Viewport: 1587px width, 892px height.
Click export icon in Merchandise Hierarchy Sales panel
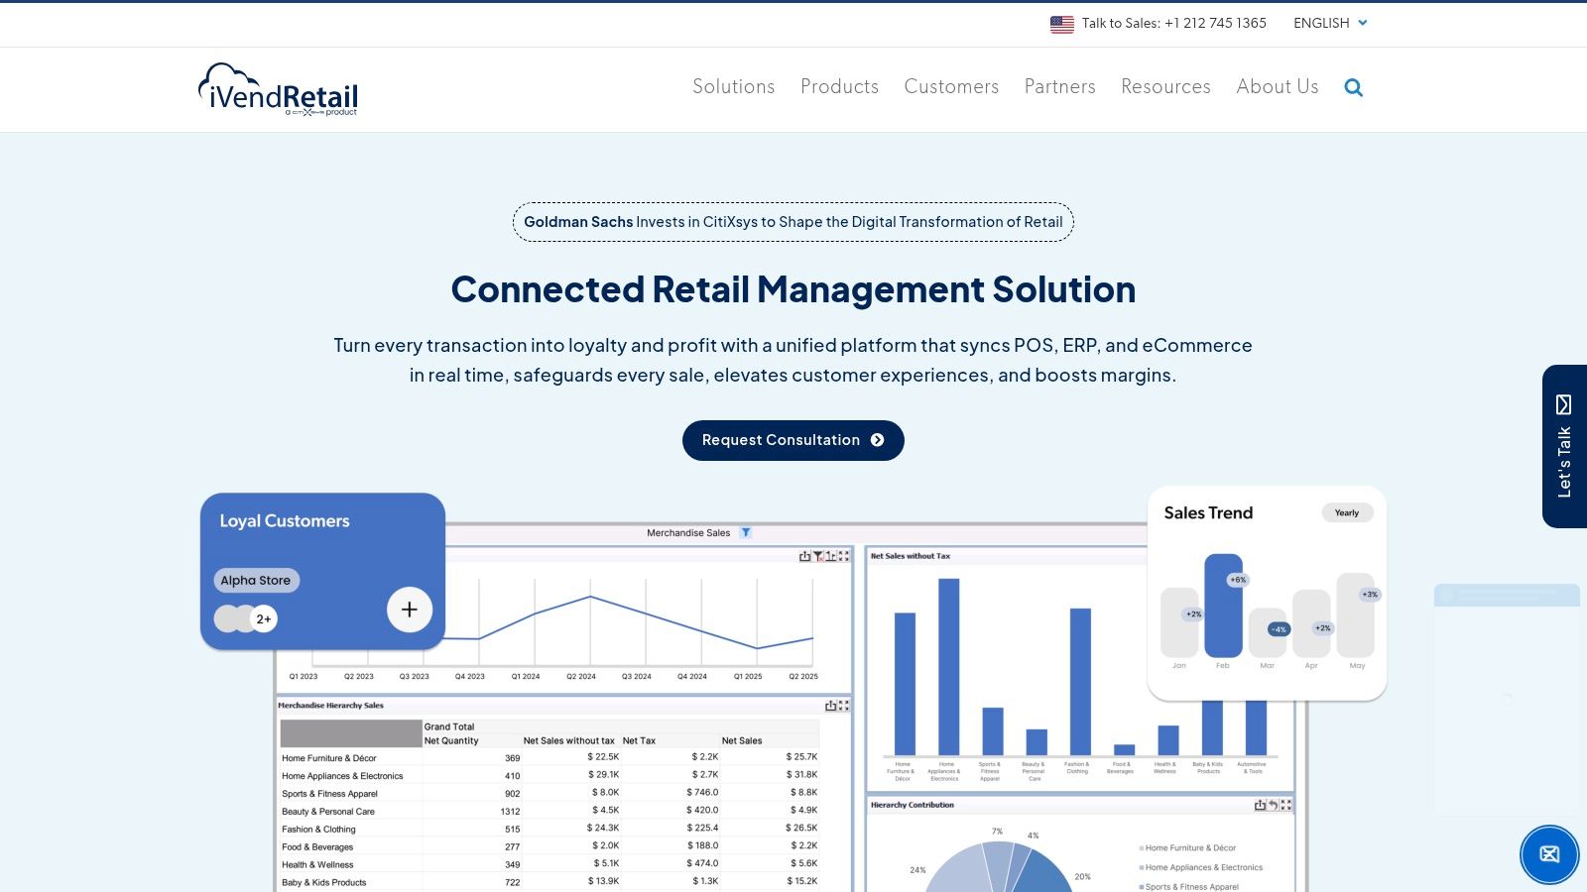click(x=830, y=706)
